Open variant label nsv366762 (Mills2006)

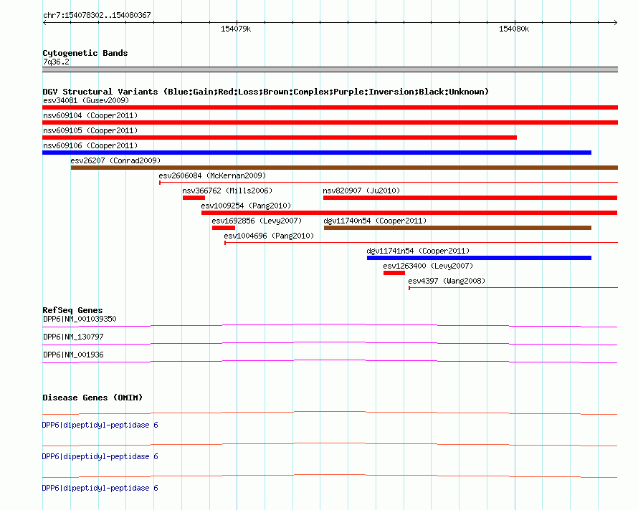click(227, 191)
